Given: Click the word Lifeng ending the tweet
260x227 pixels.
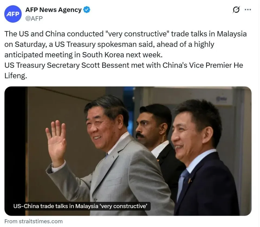Looking at the screenshot, I should [15, 76].
